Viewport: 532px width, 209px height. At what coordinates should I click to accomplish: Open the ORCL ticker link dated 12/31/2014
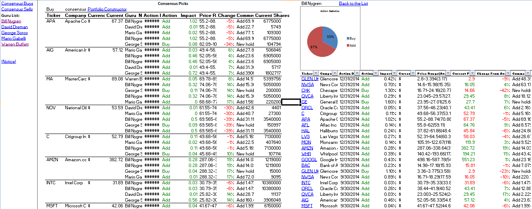click(307, 108)
